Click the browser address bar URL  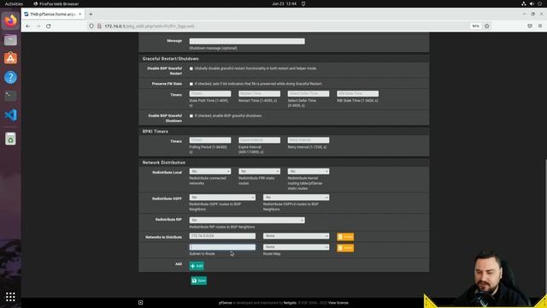[x=150, y=27]
